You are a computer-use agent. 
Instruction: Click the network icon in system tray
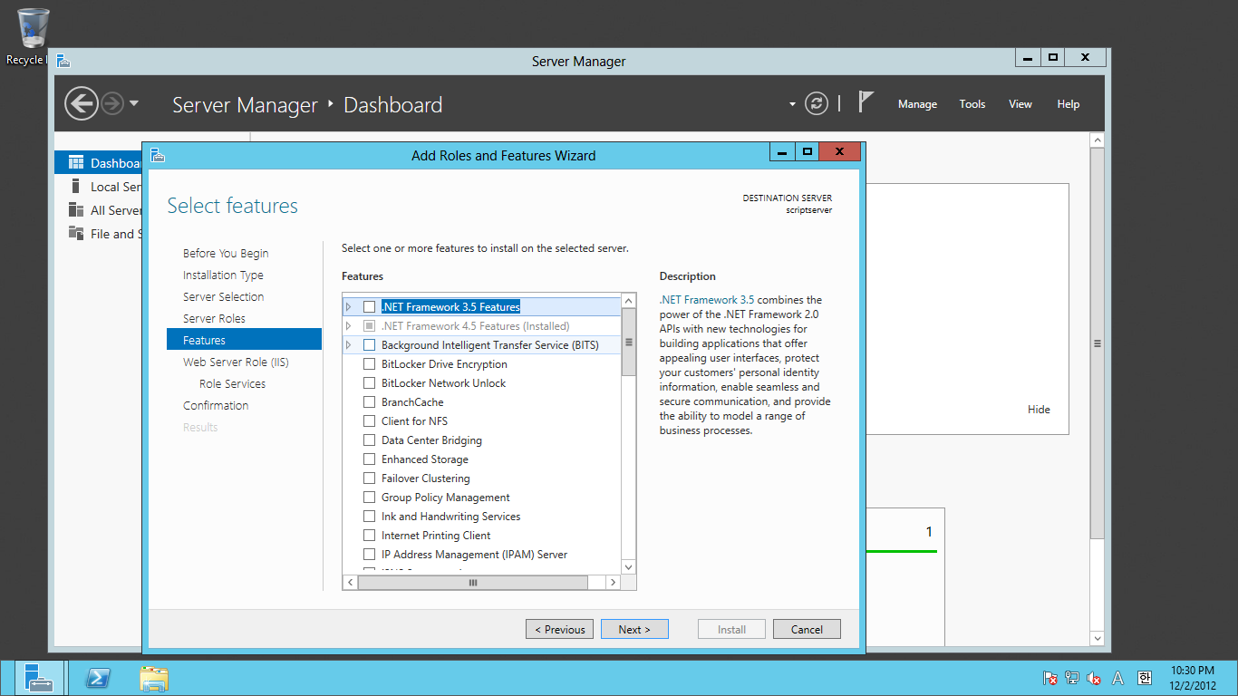[x=1072, y=678]
